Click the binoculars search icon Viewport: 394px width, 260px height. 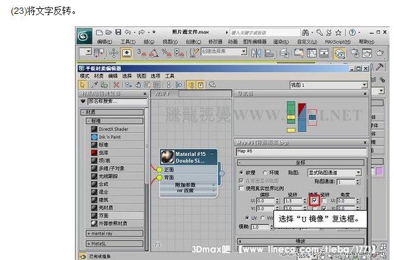(306, 32)
